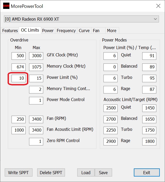Viewport: 165px width, 182px height.
Task: Click the 'Accoustic Limit/Target (RPM)' heading
Action: (130, 99)
